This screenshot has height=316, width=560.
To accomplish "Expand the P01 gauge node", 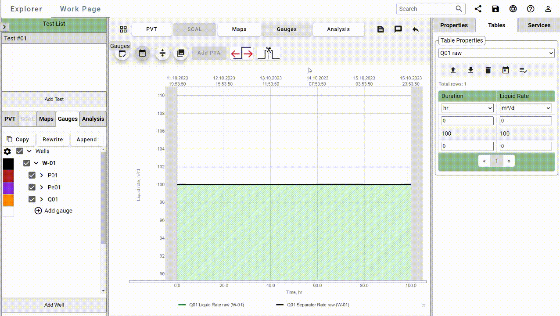I will pyautogui.click(x=42, y=175).
